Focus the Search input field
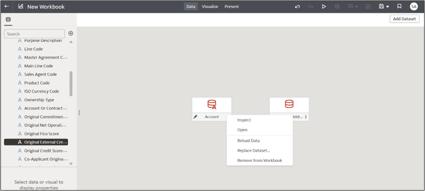This screenshot has width=425, height=191. tap(34, 34)
